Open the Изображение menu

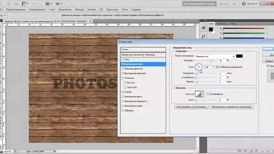click(x=37, y=9)
